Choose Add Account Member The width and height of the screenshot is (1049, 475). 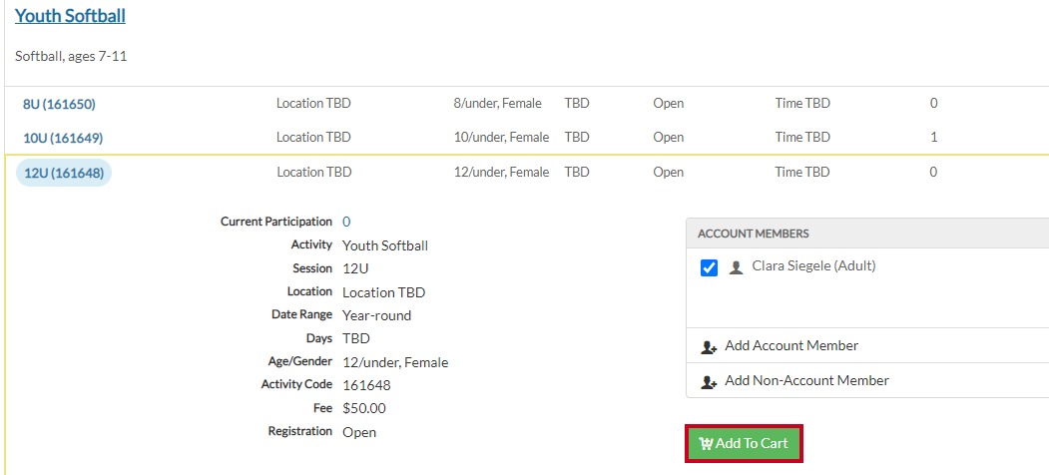(791, 346)
